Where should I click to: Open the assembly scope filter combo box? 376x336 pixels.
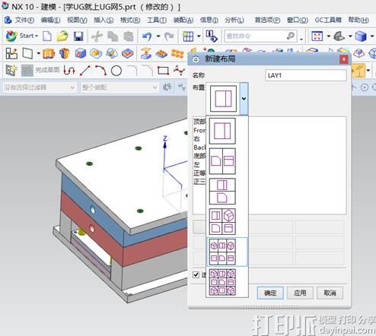point(119,87)
